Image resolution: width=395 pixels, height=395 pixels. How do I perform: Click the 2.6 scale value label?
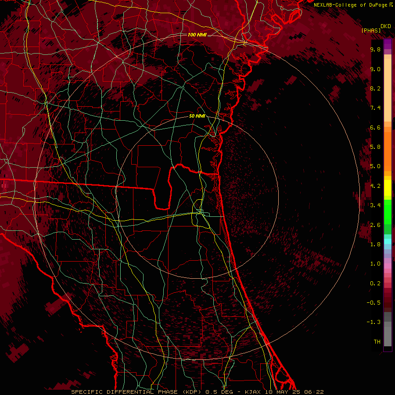pyautogui.click(x=375, y=225)
